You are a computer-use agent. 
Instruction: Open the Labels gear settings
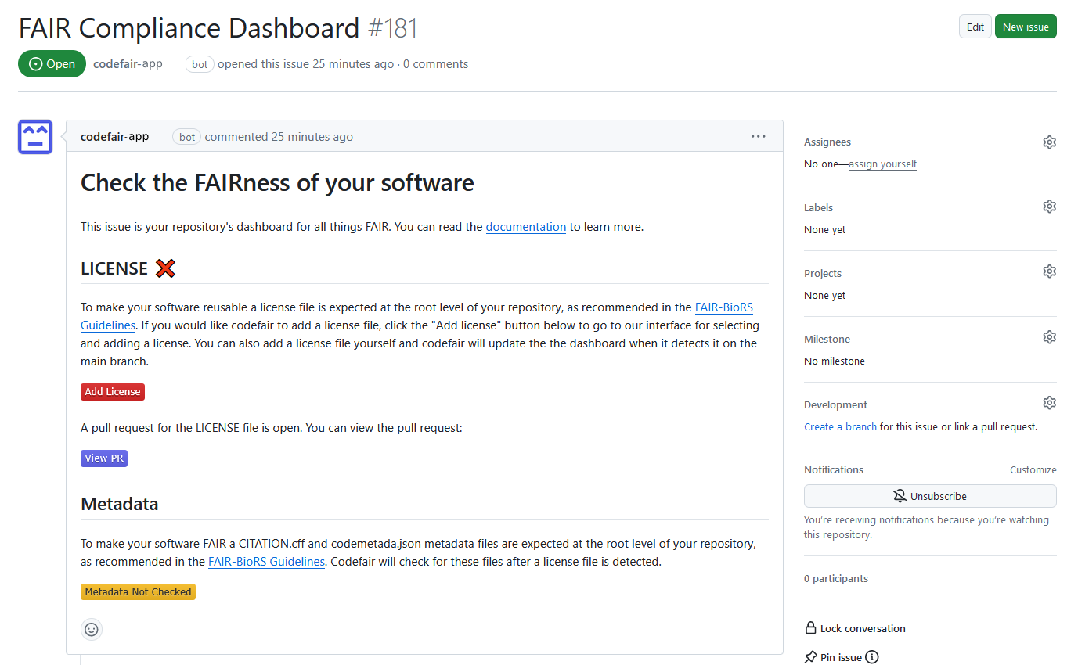[x=1049, y=207]
